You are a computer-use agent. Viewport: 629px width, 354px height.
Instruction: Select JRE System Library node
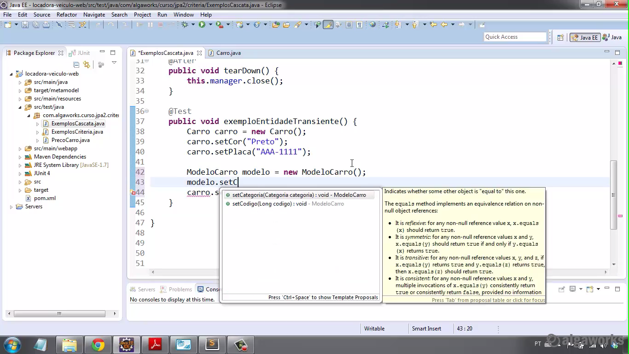click(x=67, y=165)
